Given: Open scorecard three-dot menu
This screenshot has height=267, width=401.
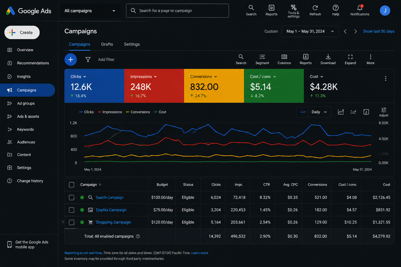Looking at the screenshot, I should [386, 78].
